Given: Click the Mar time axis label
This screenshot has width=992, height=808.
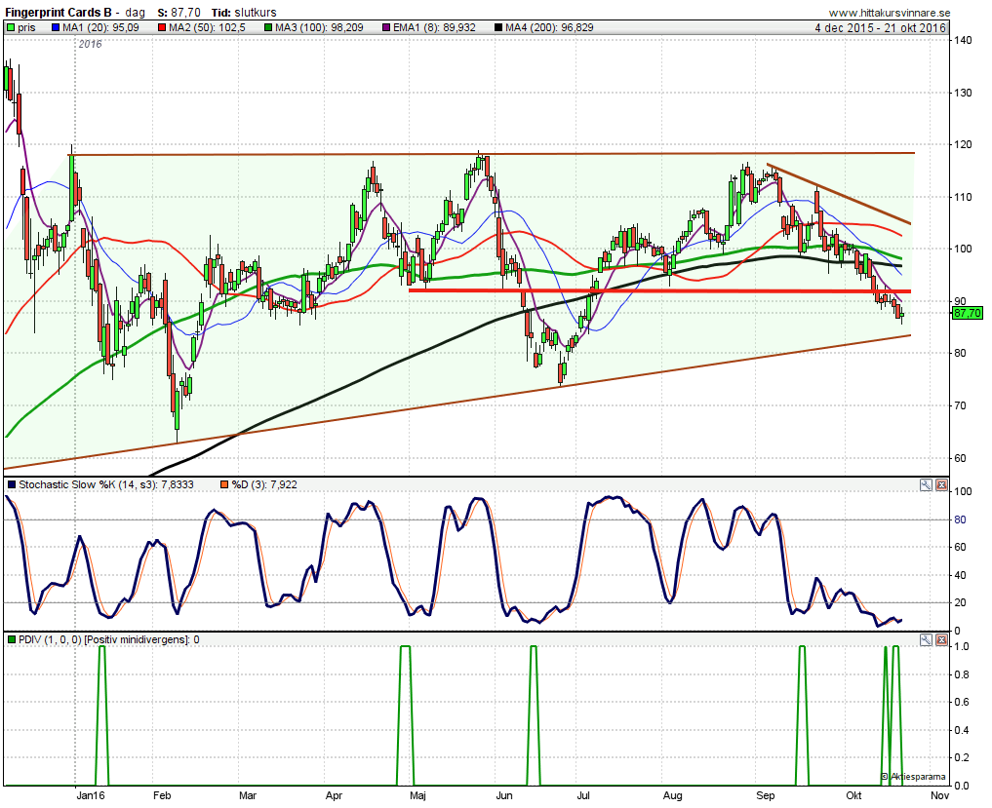Looking at the screenshot, I should pos(248,795).
